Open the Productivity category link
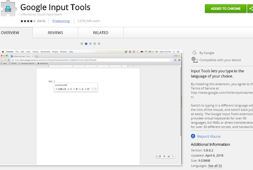253x170 pixels. (x=61, y=21)
